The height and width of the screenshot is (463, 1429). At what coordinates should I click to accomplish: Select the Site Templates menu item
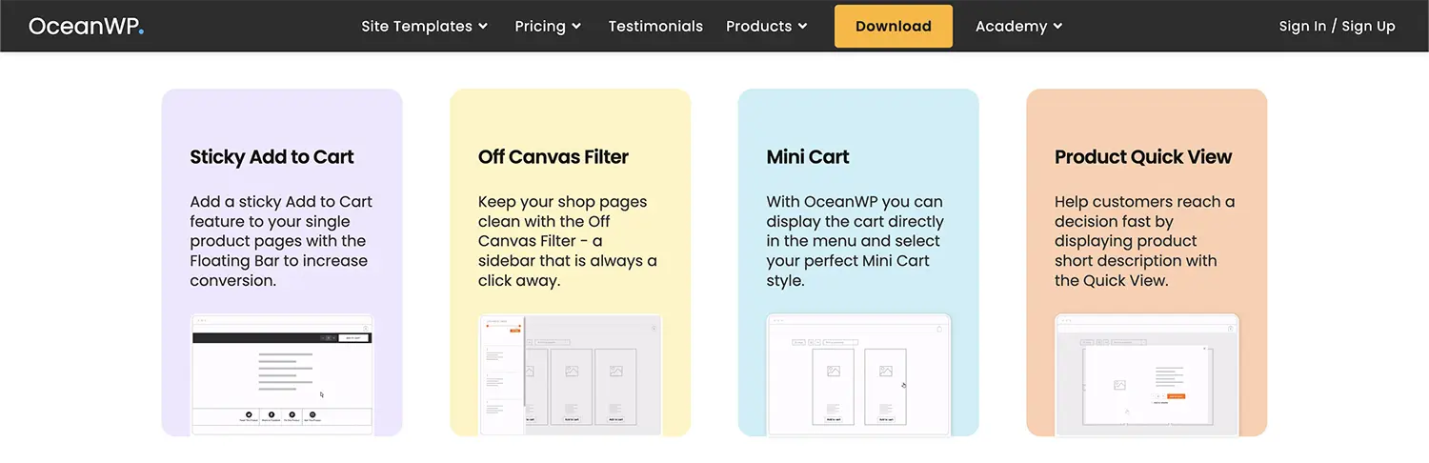click(x=416, y=26)
